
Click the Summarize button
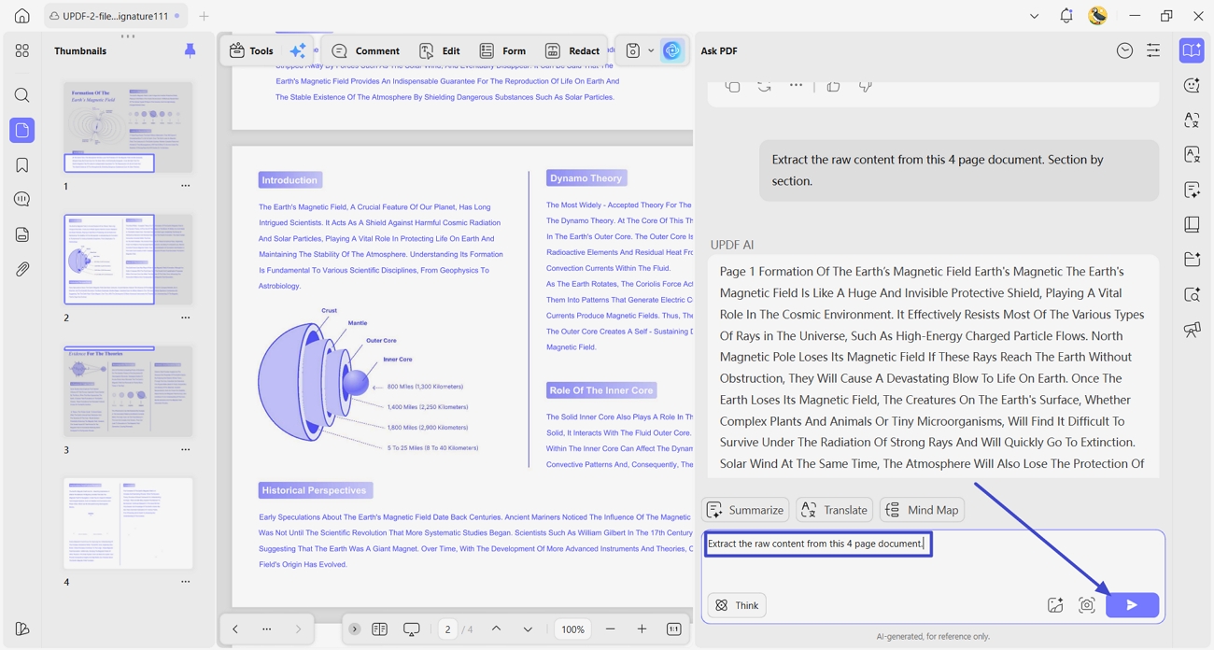pos(745,510)
